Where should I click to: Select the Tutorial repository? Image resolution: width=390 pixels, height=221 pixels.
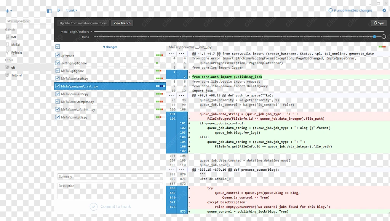[x=16, y=75]
